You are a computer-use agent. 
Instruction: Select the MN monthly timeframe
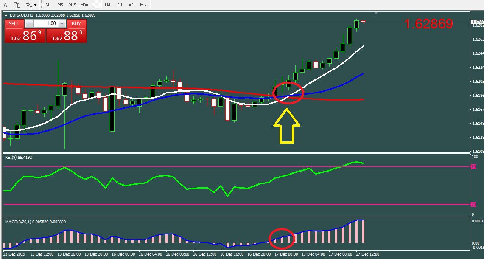click(x=143, y=5)
